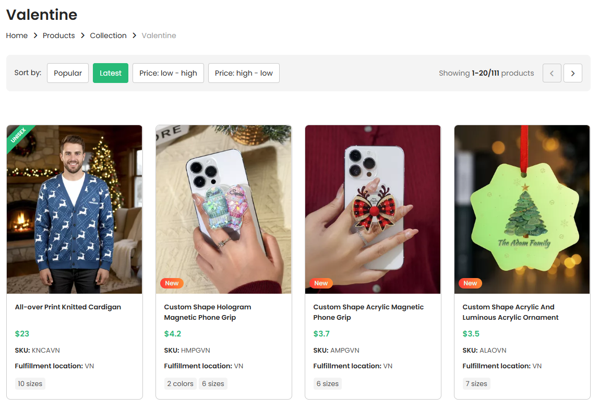This screenshot has height=409, width=599.
Task: Go to previous products page arrow
Action: coord(552,73)
